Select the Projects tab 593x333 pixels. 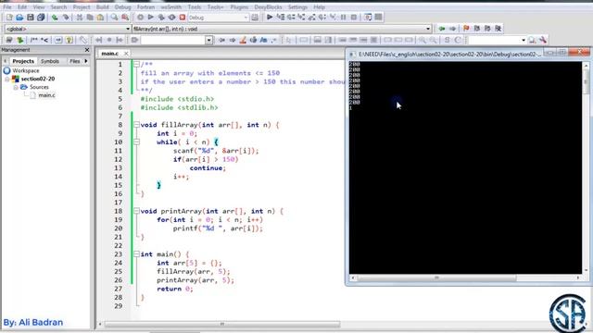23,61
